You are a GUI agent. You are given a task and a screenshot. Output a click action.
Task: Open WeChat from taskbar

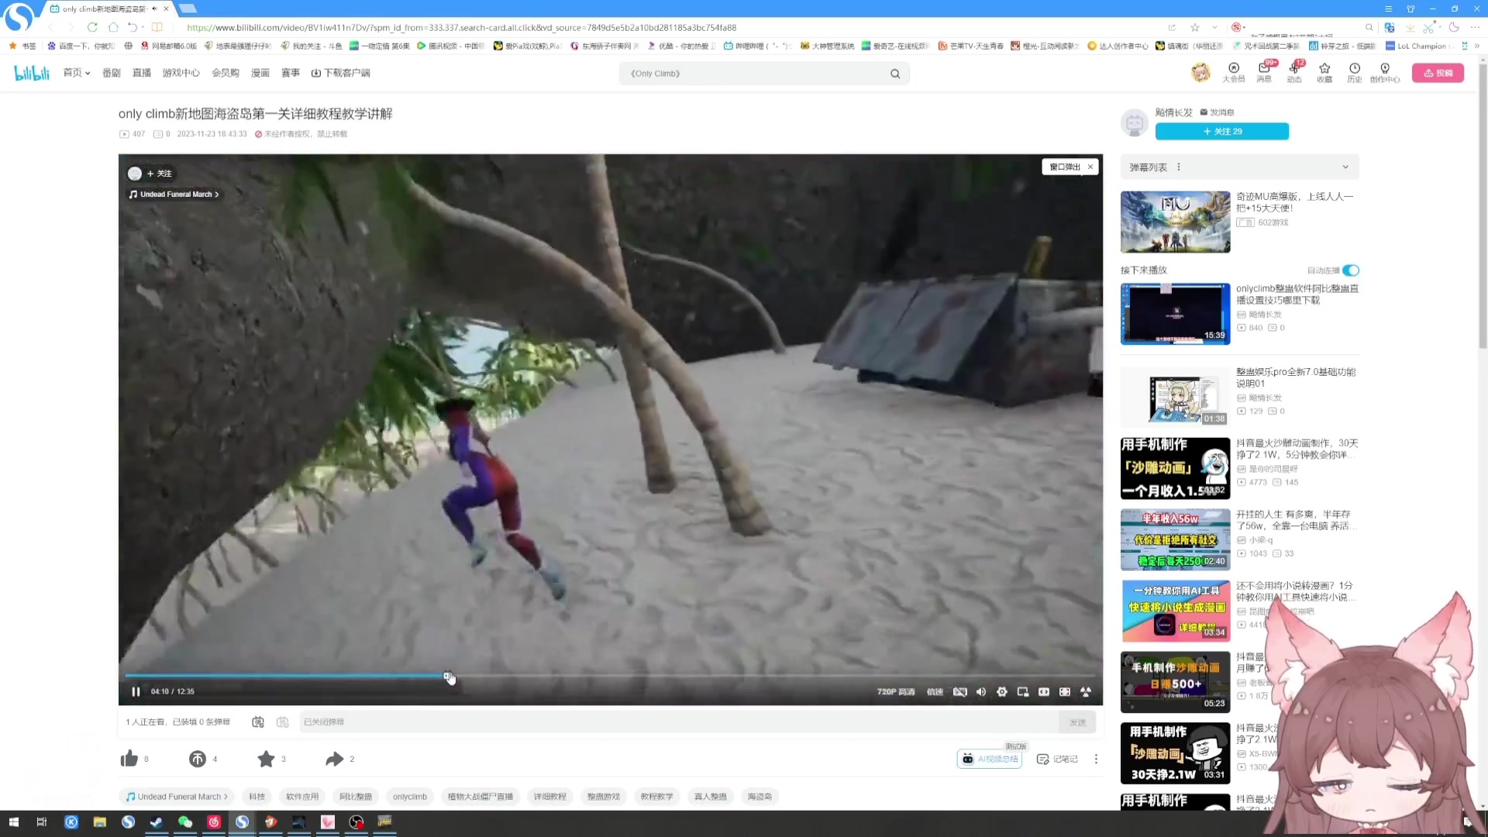[x=185, y=822]
